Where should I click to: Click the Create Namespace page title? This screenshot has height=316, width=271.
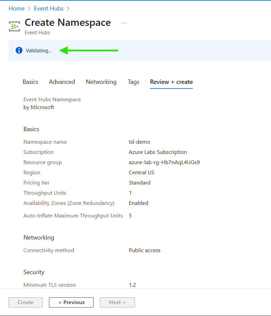pos(68,22)
